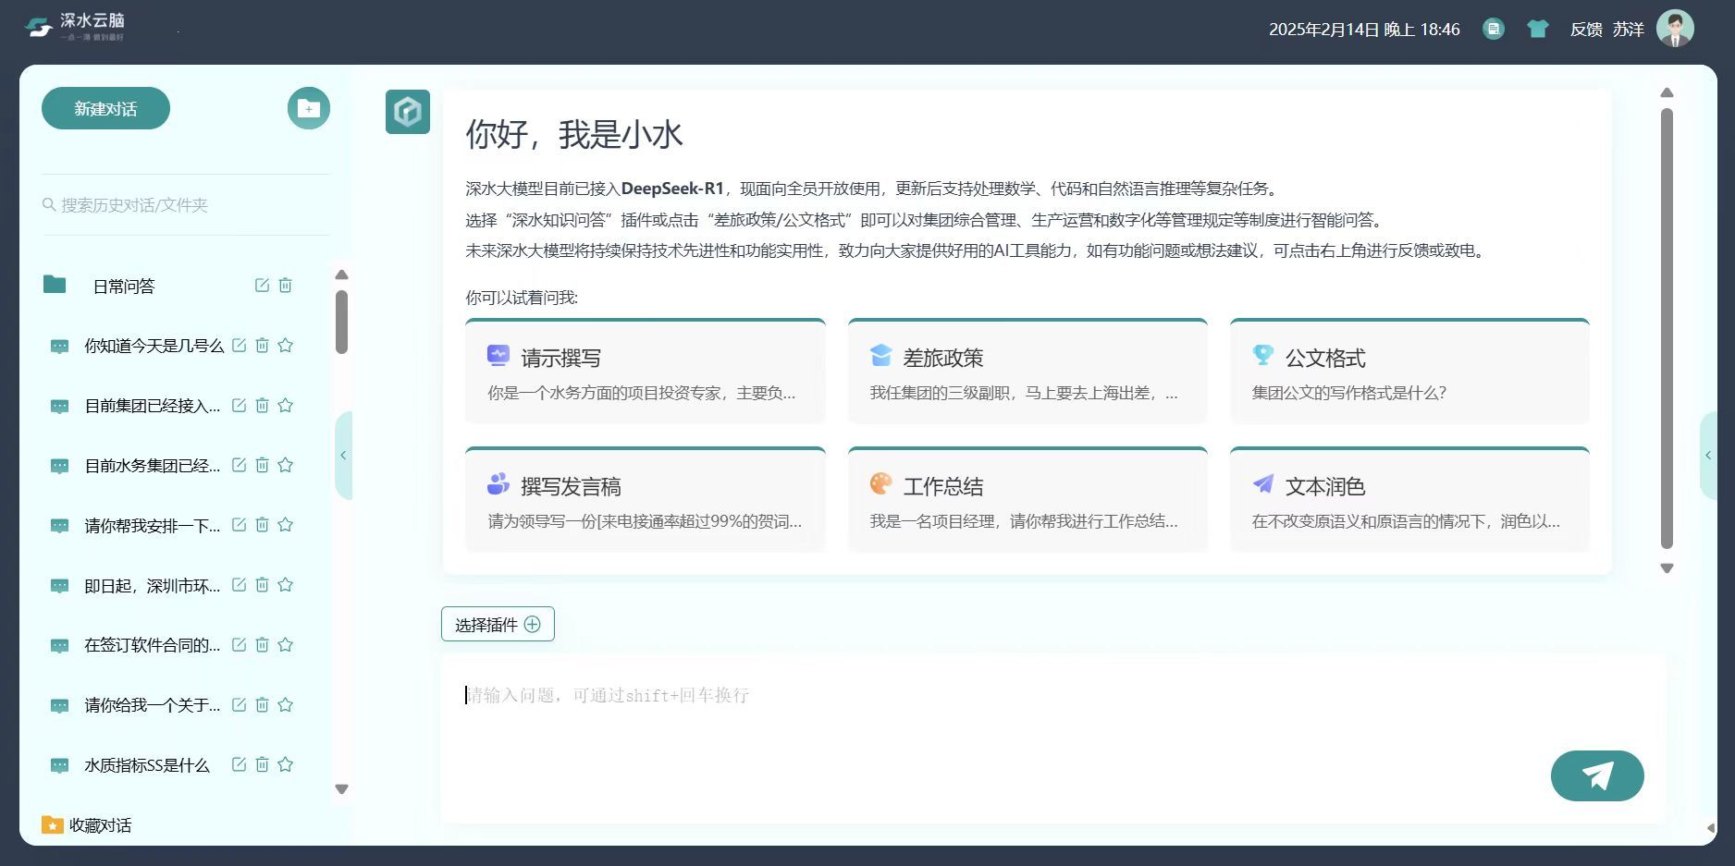
Task: Click the paper plane send icon
Action: pyautogui.click(x=1597, y=775)
